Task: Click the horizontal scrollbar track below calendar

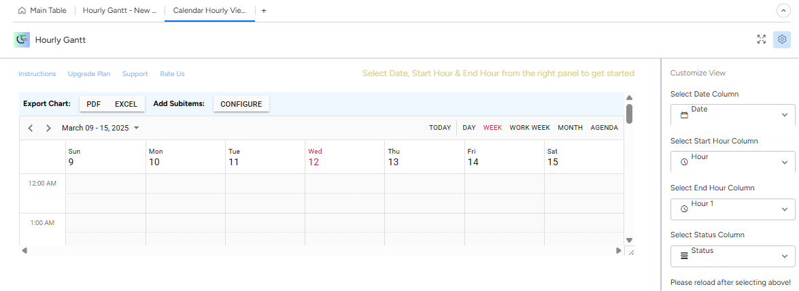Action: (x=321, y=251)
